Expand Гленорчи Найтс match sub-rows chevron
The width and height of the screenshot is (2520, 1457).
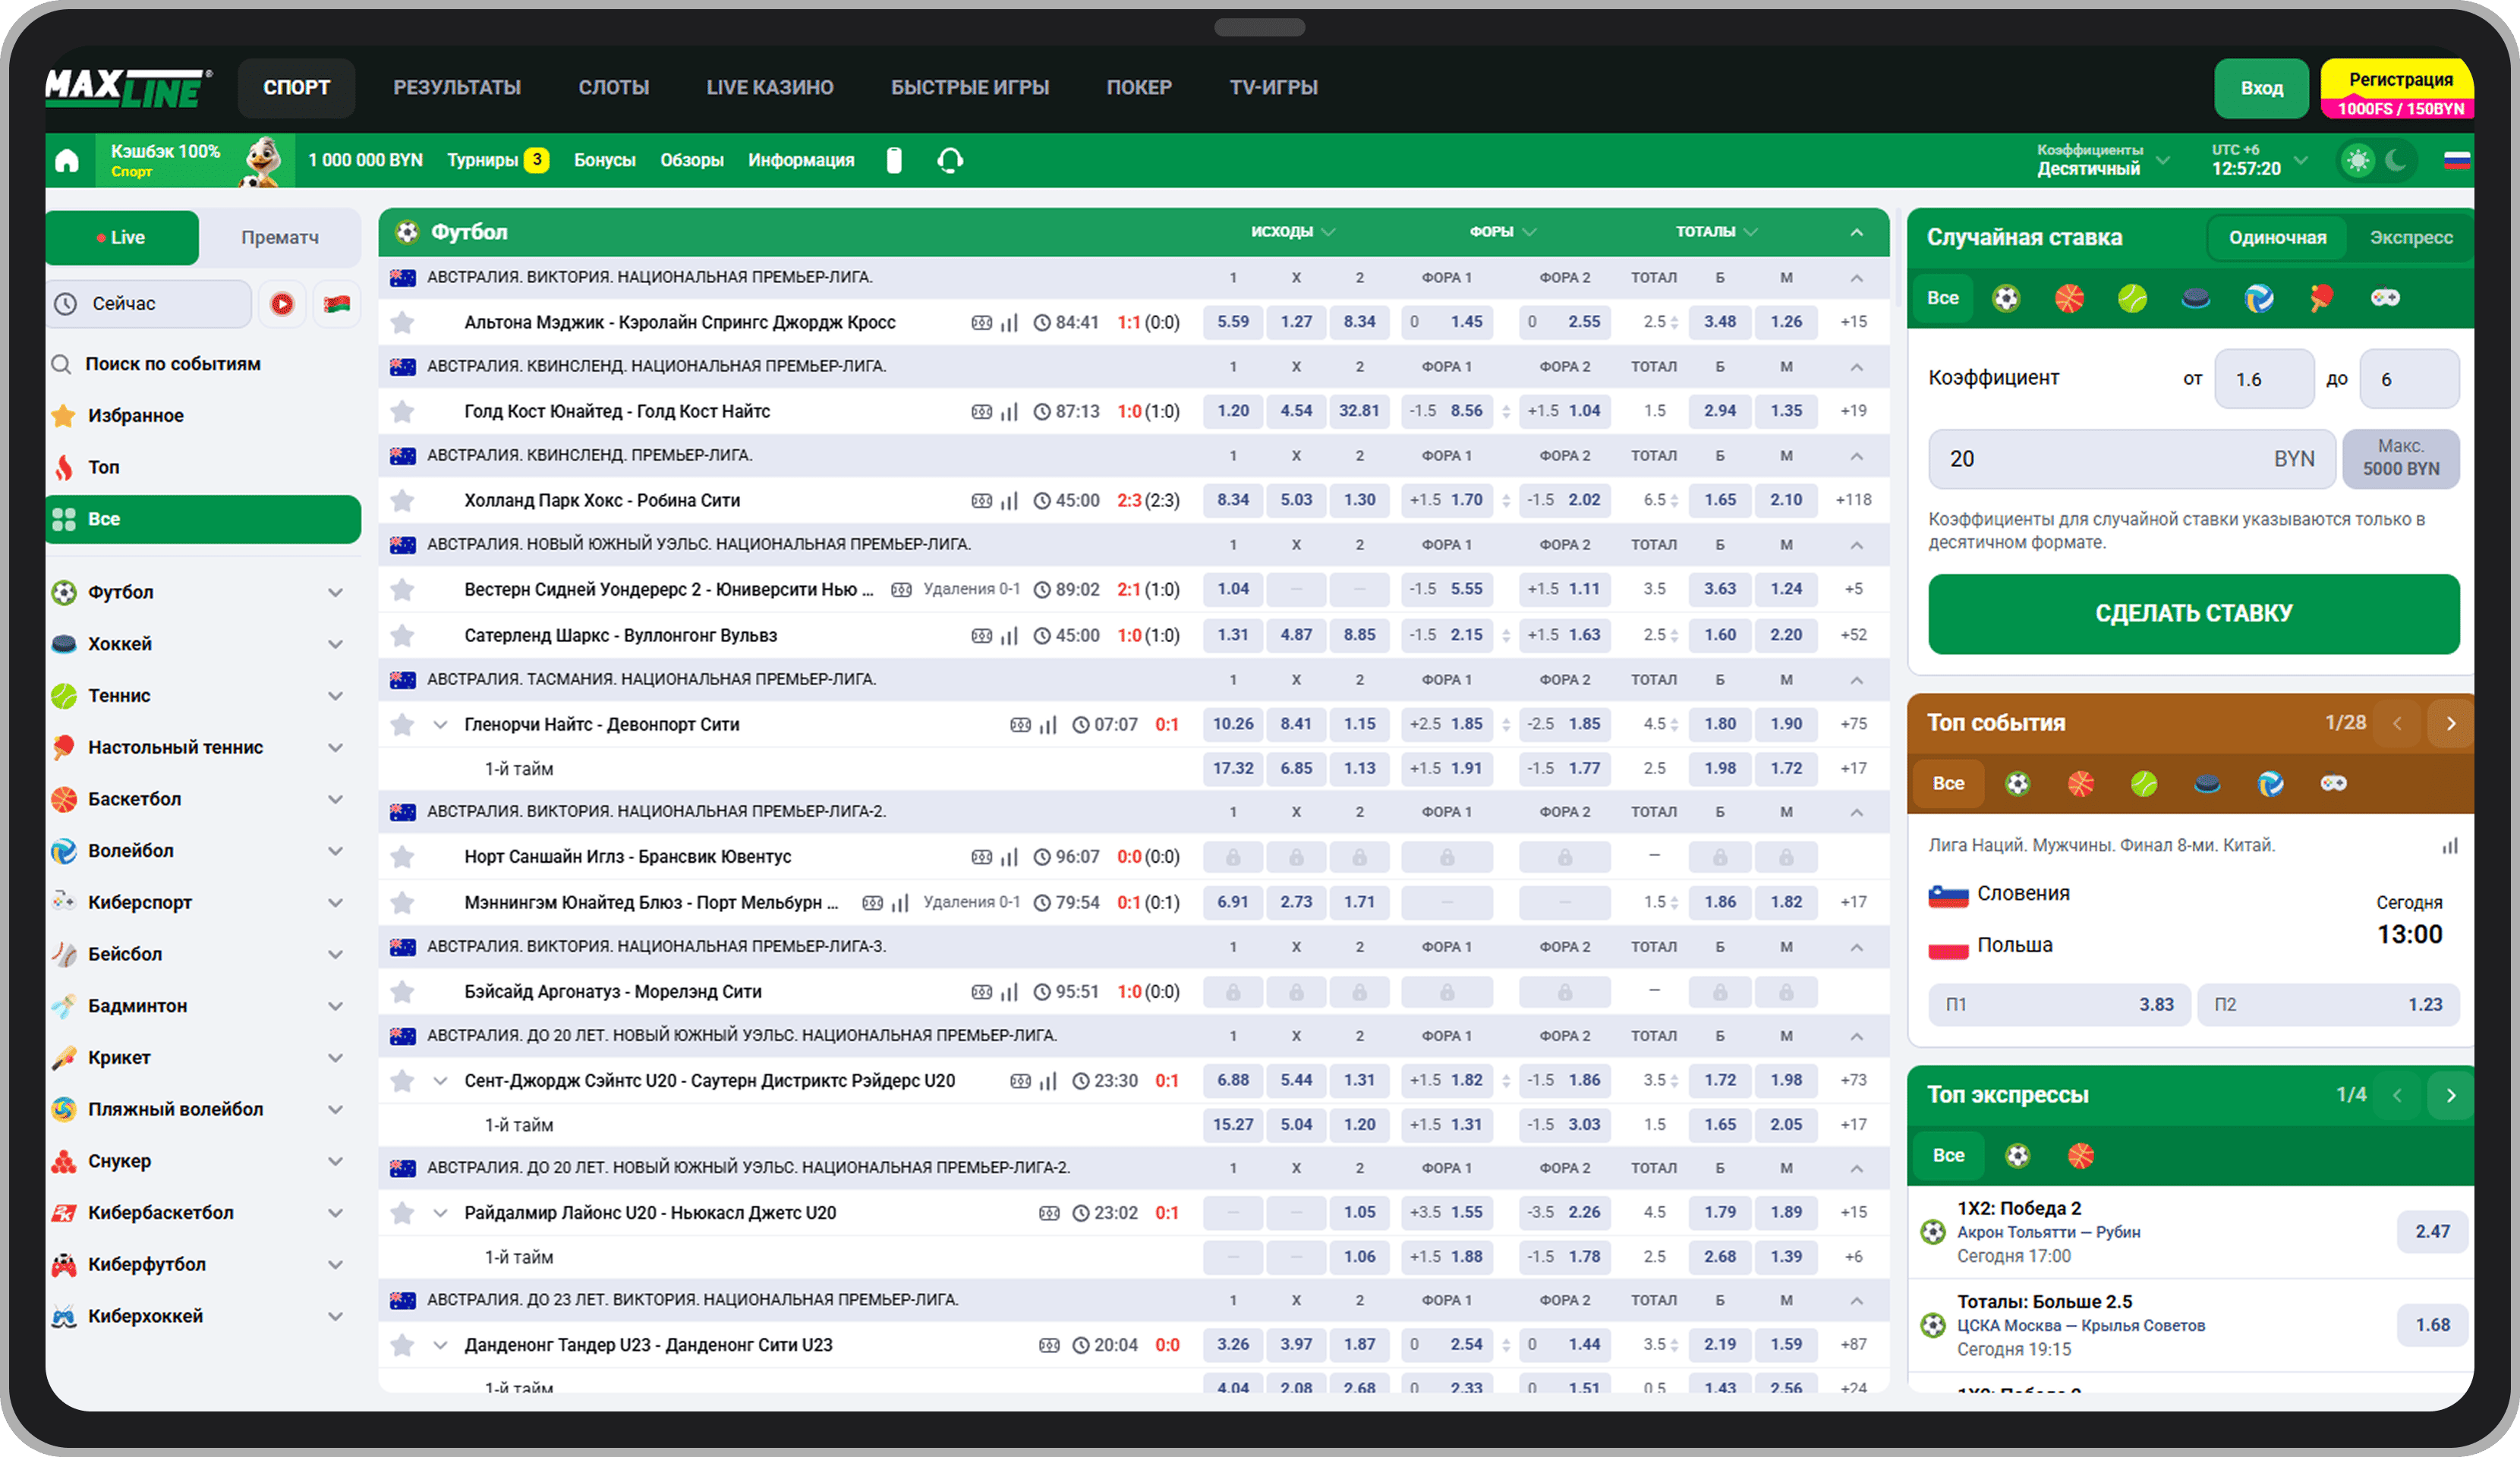click(440, 724)
